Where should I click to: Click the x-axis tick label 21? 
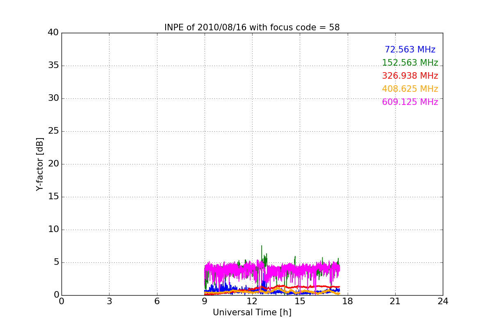(x=395, y=301)
